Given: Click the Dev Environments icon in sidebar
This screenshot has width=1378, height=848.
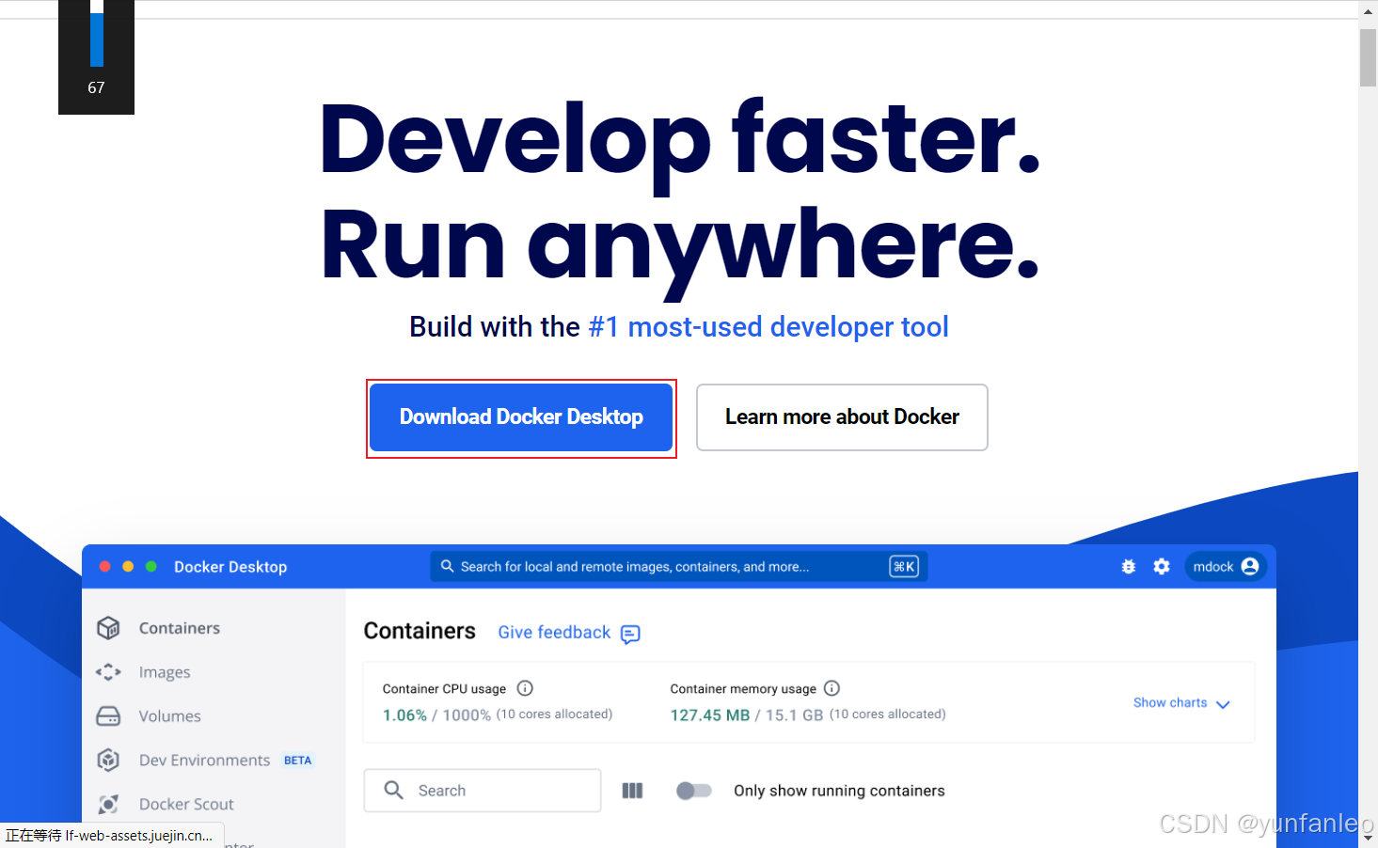Looking at the screenshot, I should pos(108,760).
